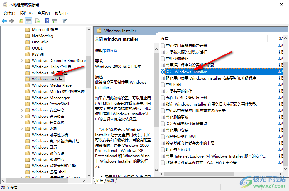Expand the Windows 安全中心 tree node

tap(22, 110)
